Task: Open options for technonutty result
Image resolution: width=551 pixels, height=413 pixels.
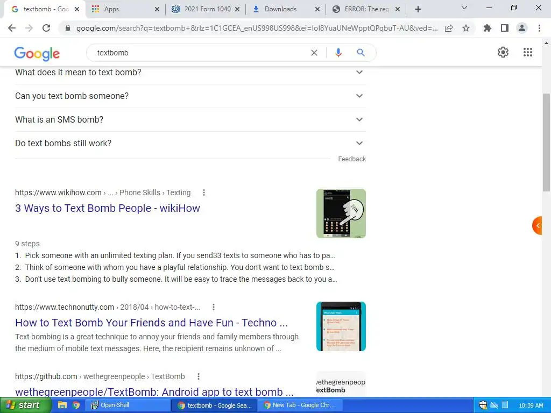Action: pyautogui.click(x=213, y=307)
